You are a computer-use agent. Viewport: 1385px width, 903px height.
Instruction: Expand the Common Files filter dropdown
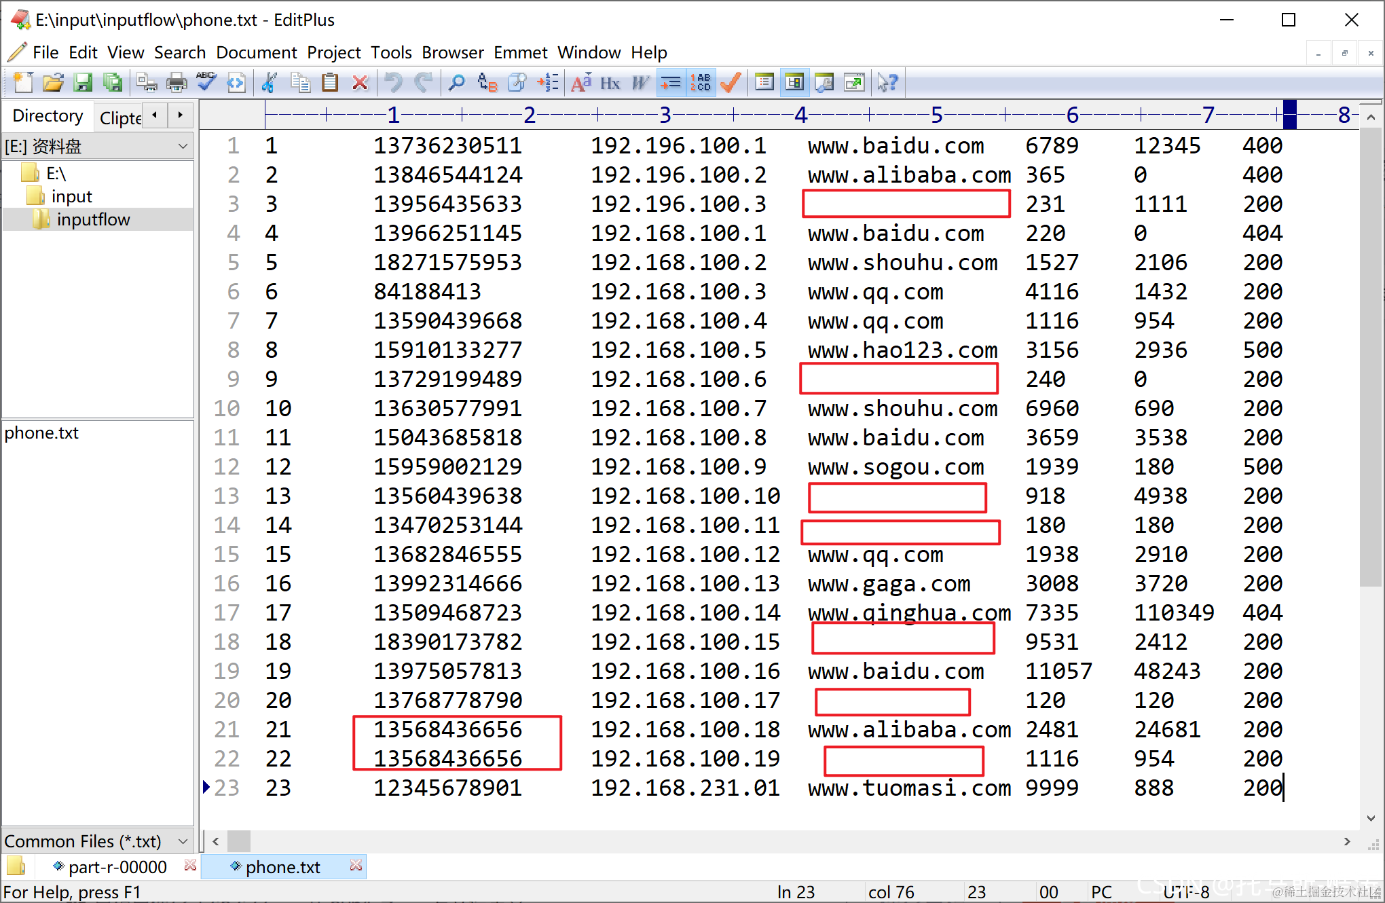pyautogui.click(x=183, y=841)
